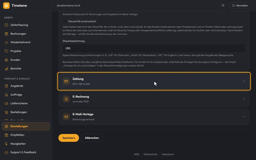256x160 pixels.
Task: Click the E-Rechnung document icon
Action: pyautogui.click(x=66, y=99)
